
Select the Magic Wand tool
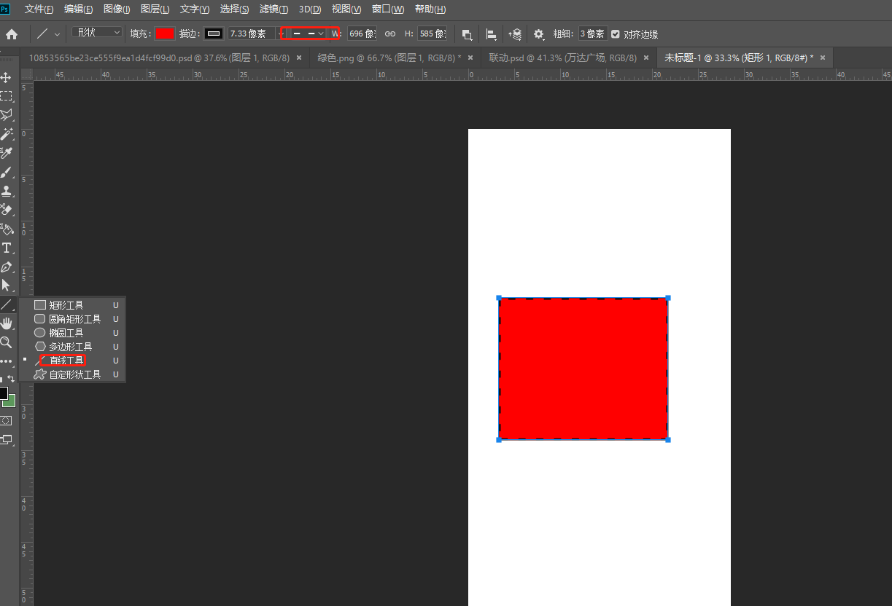7,134
